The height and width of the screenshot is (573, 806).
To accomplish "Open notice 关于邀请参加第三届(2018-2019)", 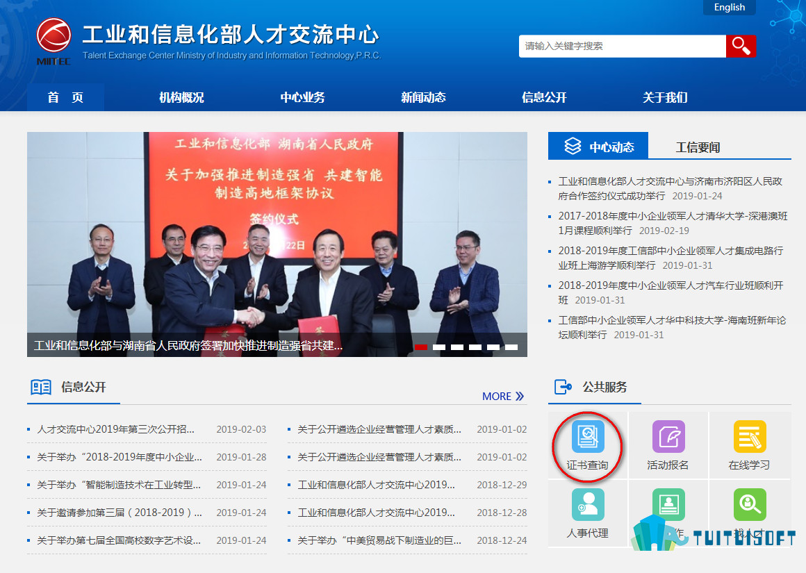I will [120, 513].
